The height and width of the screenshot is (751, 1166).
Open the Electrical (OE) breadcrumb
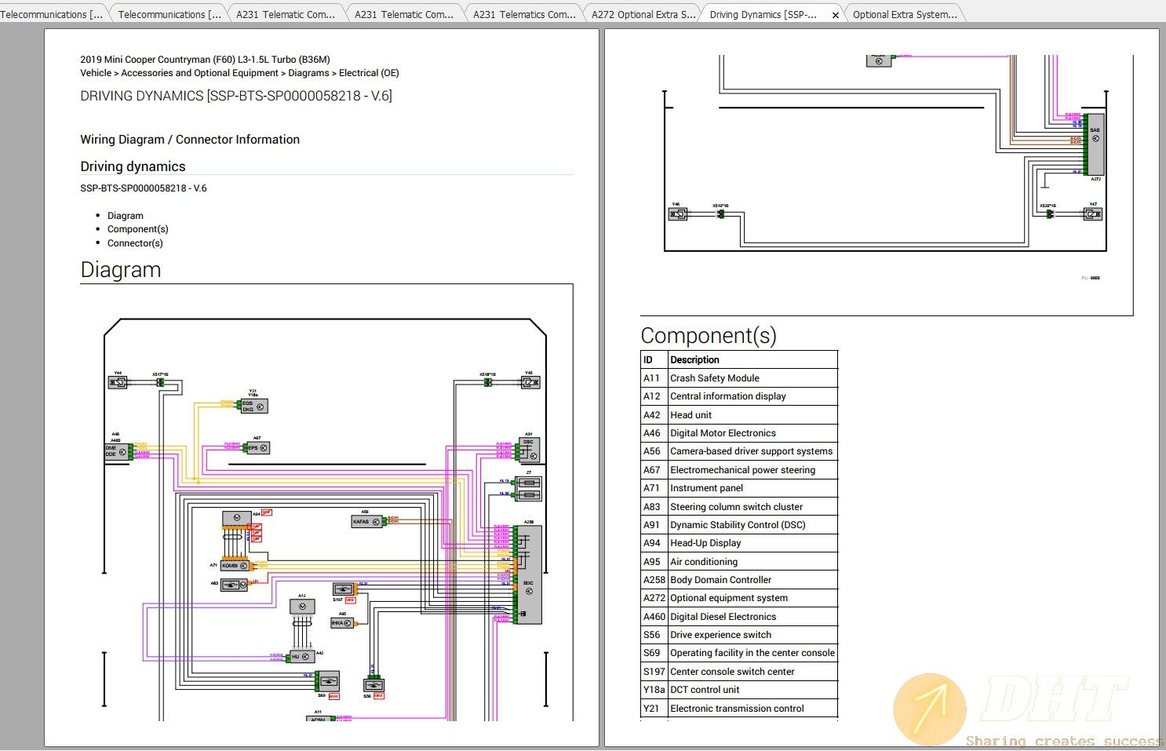pos(369,73)
